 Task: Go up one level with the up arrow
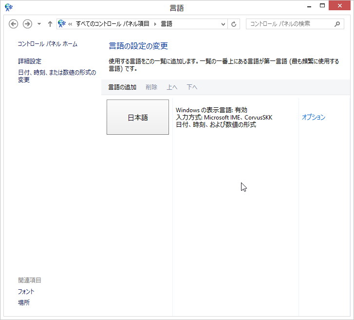pos(50,24)
